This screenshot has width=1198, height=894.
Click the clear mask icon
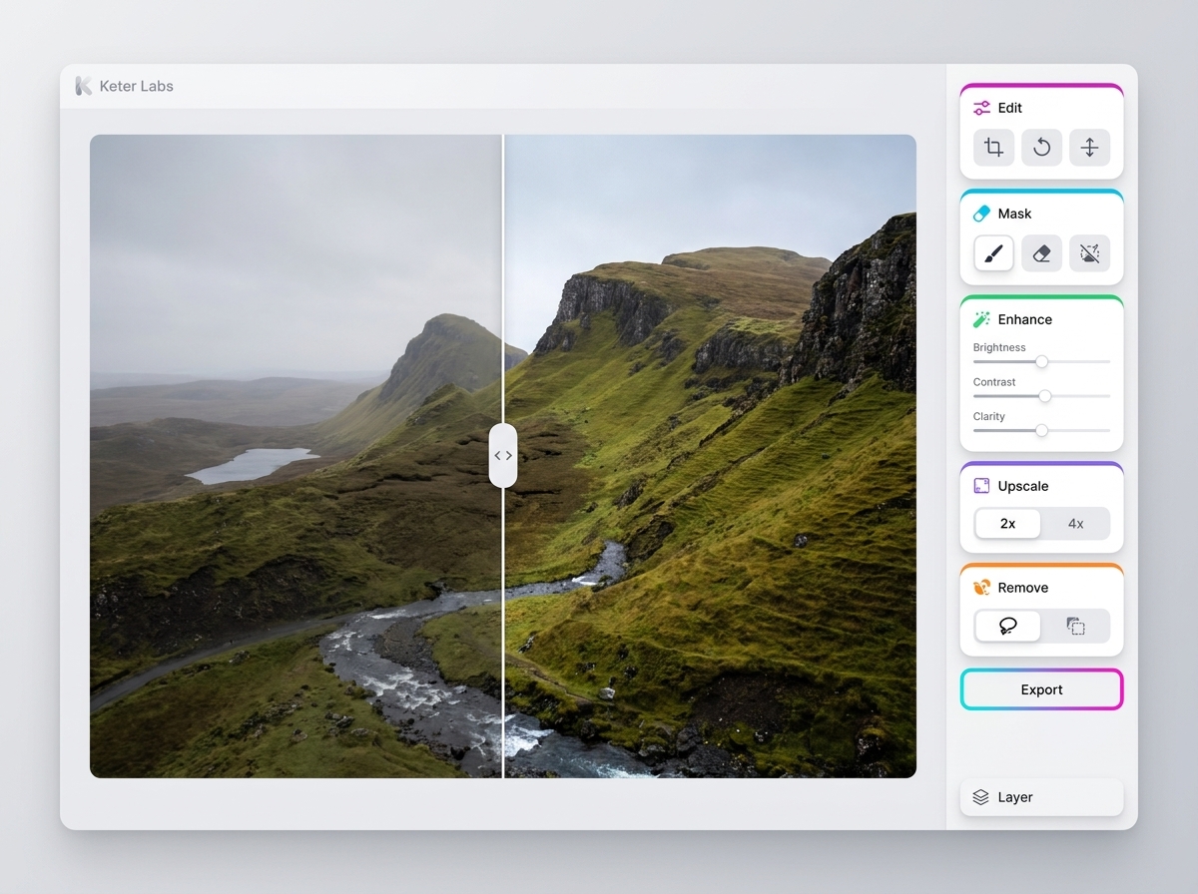click(1089, 253)
